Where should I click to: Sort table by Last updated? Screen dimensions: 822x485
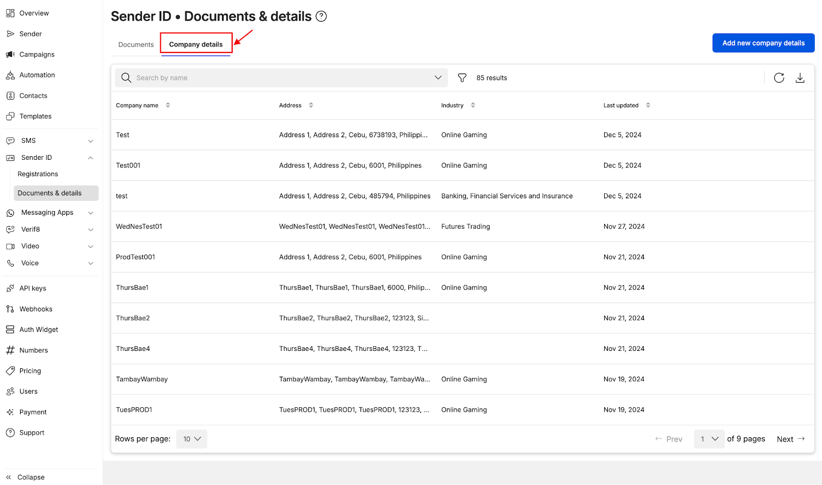pyautogui.click(x=648, y=105)
